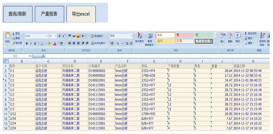This screenshot has width=273, height=134.
Task: Click the Paste (粘贴) icon
Action: 7,35
